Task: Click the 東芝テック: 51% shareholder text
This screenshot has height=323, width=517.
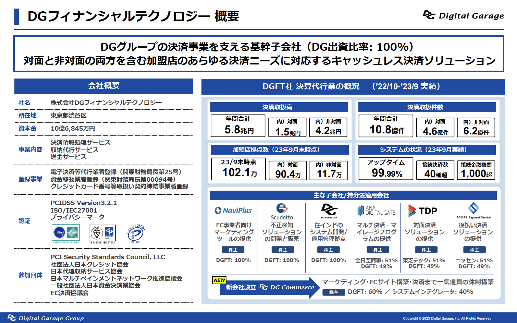Action: (x=424, y=261)
